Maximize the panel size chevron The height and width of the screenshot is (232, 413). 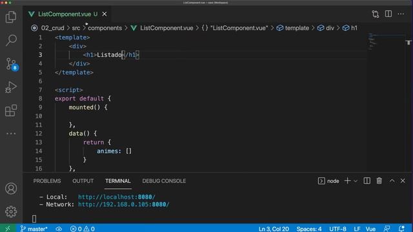point(392,180)
